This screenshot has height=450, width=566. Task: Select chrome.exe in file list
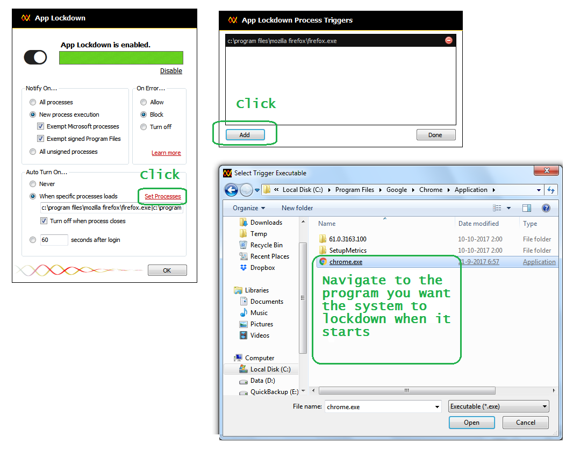click(x=346, y=262)
